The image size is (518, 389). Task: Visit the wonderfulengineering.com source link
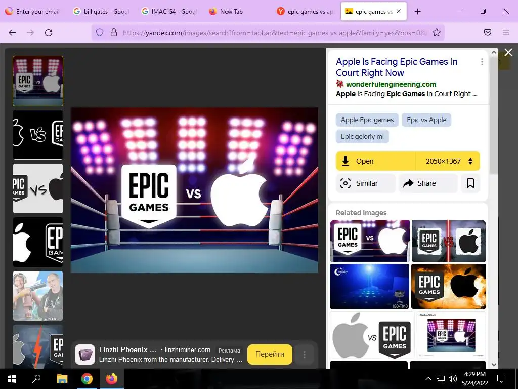coord(391,84)
